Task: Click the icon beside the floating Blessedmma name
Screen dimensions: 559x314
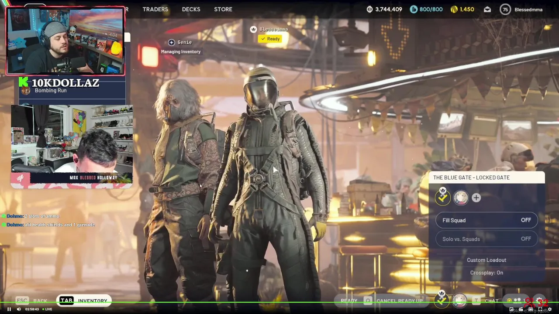Action: click(253, 29)
